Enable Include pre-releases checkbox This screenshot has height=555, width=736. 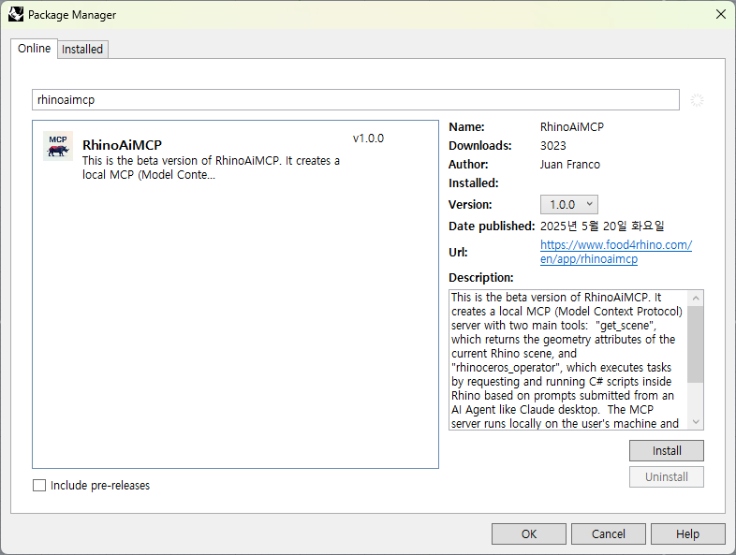39,485
